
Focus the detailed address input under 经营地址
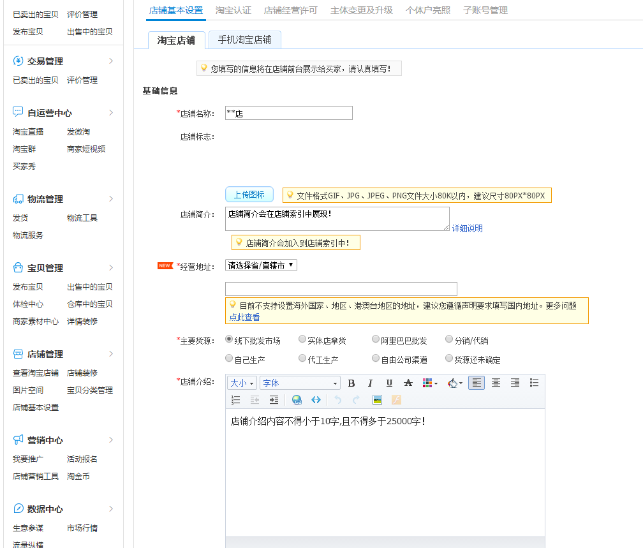[341, 289]
